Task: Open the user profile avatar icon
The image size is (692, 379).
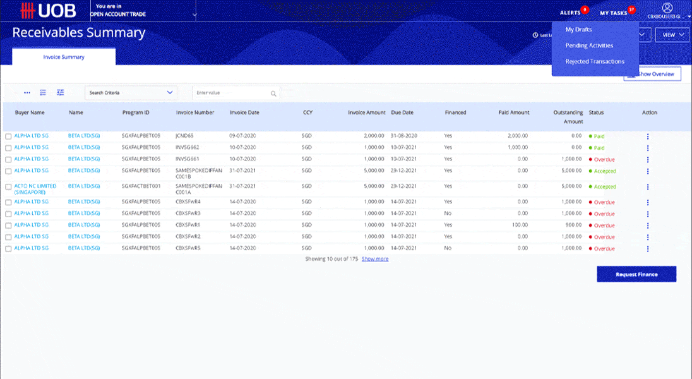Action: 668,8
